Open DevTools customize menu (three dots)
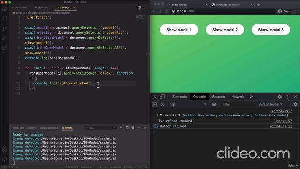Screen dimensions: 300x169 288,97
